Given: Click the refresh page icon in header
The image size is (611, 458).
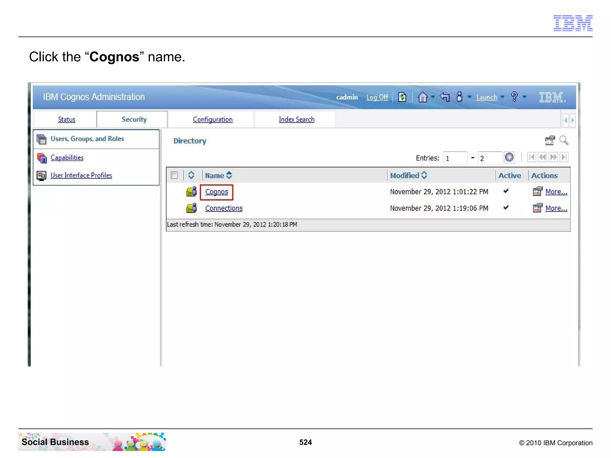Looking at the screenshot, I should 402,97.
